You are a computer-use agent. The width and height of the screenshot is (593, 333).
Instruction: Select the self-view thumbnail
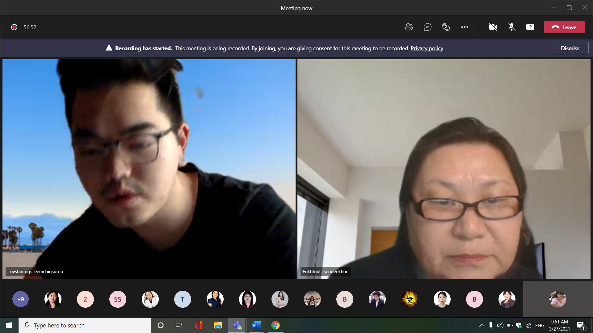pyautogui.click(x=557, y=299)
